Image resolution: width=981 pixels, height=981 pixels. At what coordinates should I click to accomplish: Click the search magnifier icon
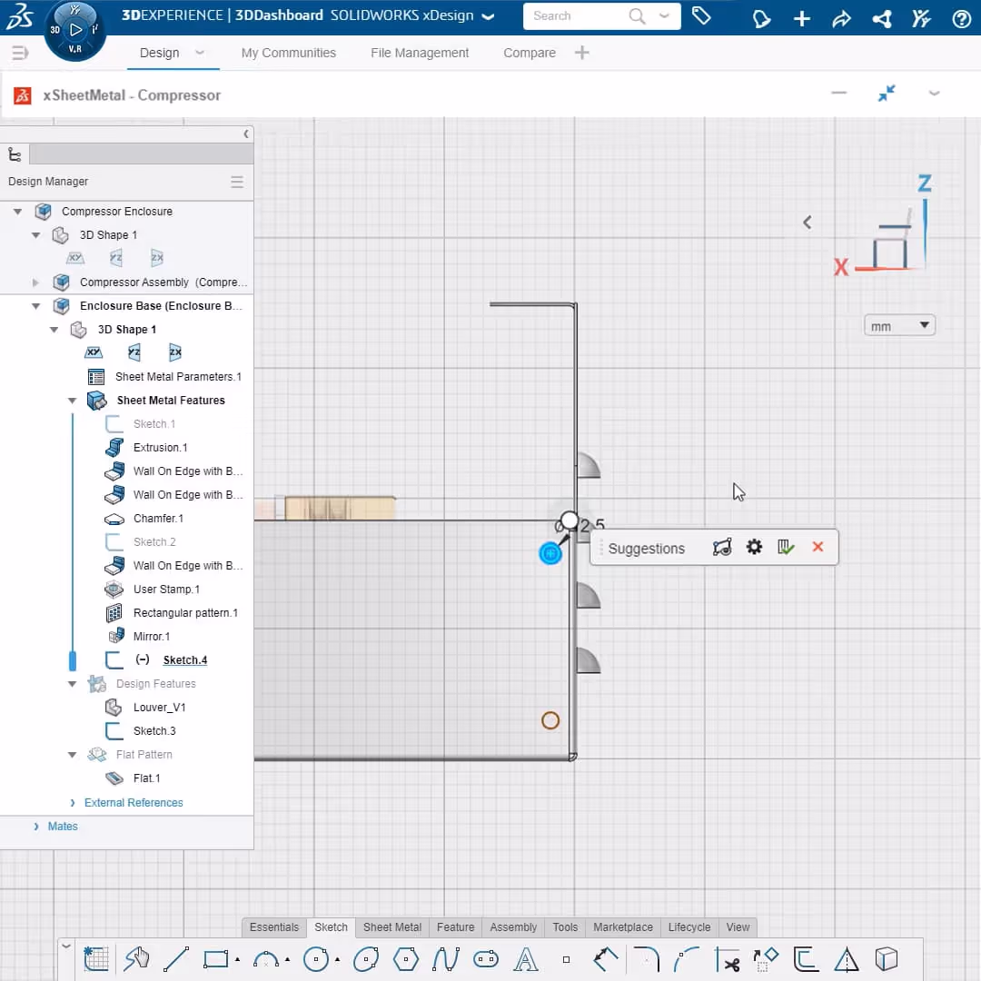tap(636, 16)
